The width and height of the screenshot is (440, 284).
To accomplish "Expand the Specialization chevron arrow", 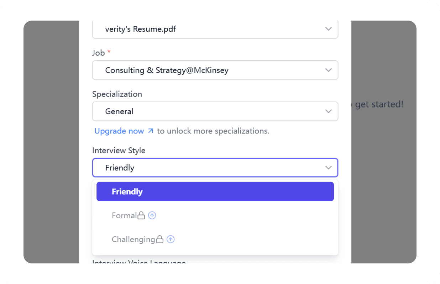I will (329, 111).
